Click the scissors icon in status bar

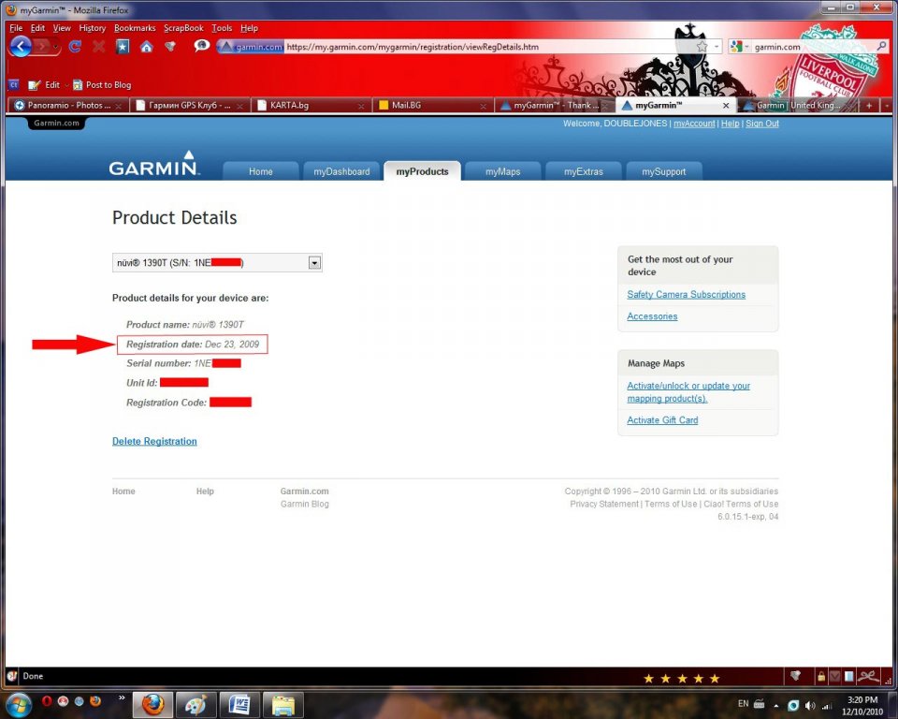point(868,677)
